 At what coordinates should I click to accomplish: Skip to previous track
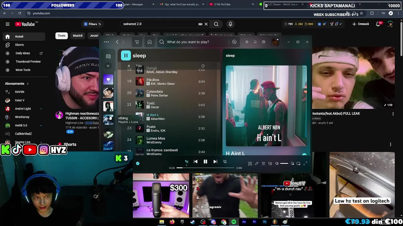click(196, 162)
